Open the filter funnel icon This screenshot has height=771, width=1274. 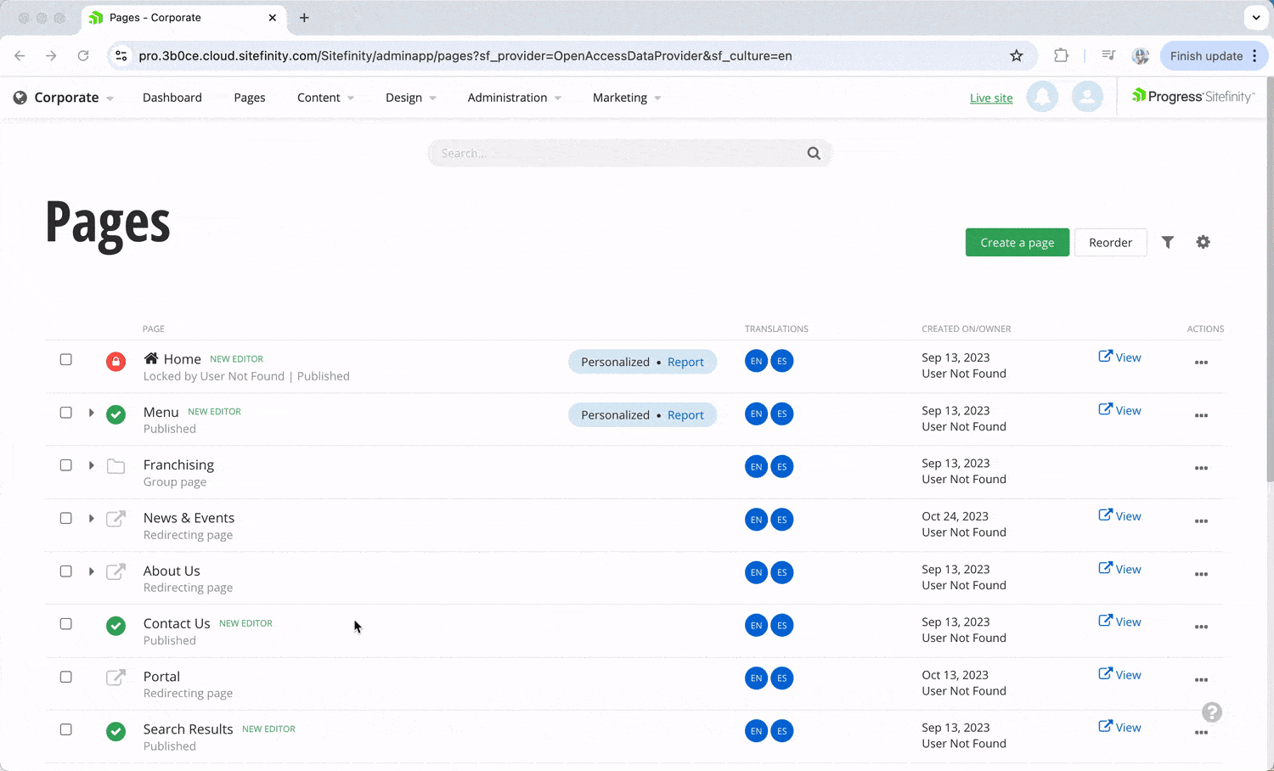pos(1168,242)
